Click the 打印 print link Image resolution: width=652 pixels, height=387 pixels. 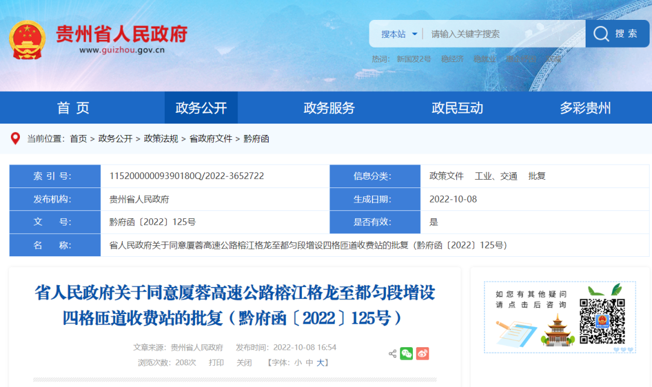pyautogui.click(x=216, y=363)
